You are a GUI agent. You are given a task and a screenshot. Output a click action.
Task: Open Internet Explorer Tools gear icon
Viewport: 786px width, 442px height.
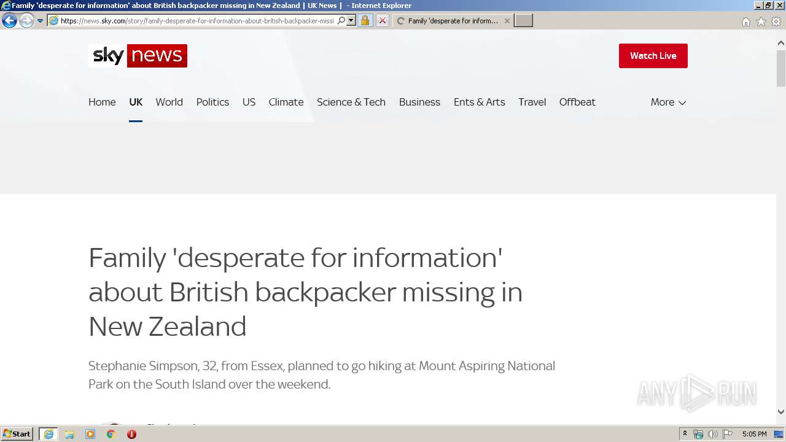tap(776, 21)
